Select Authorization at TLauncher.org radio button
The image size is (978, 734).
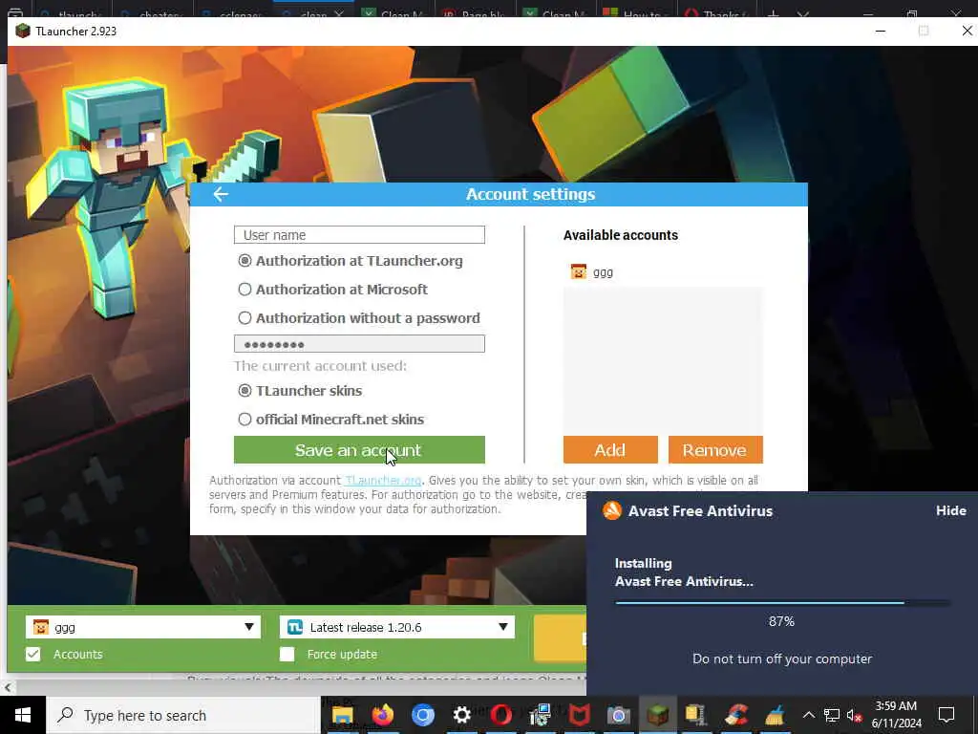245,261
